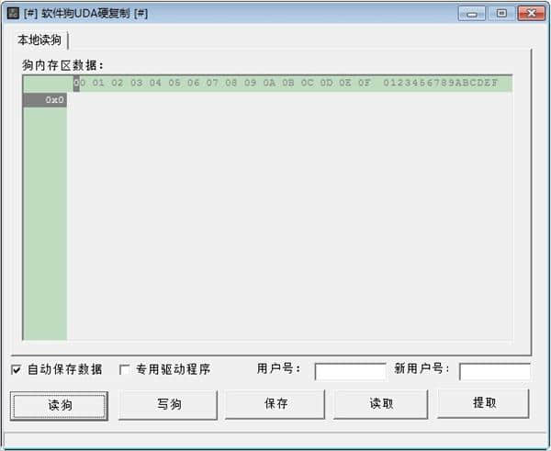This screenshot has height=451, width=551.
Task: Click the status bar at window bottom
Action: [275, 440]
